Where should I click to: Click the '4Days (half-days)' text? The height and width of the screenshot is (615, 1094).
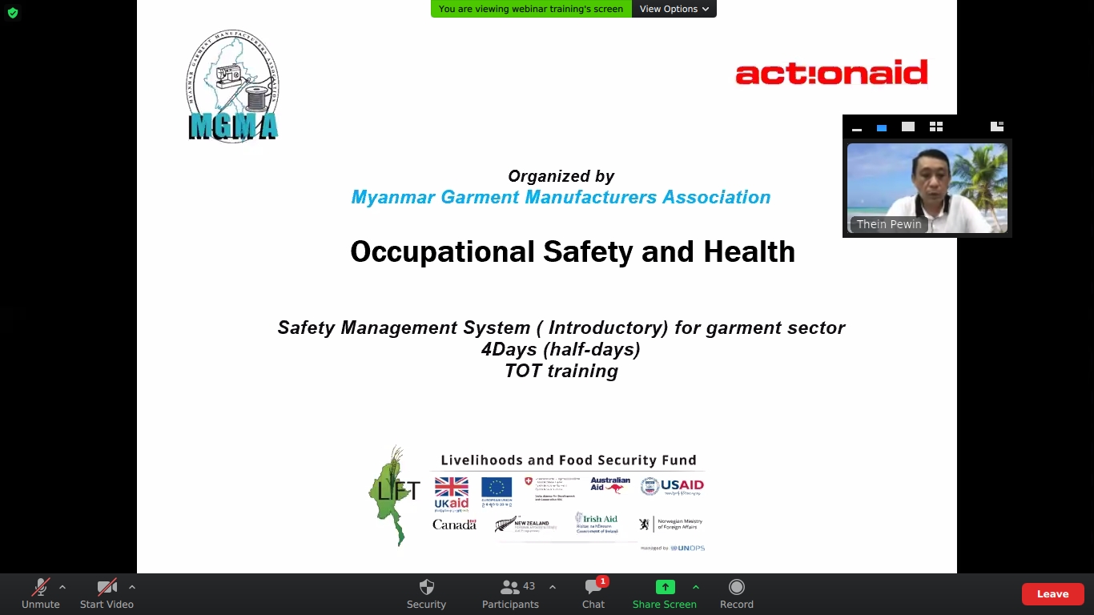pyautogui.click(x=561, y=349)
